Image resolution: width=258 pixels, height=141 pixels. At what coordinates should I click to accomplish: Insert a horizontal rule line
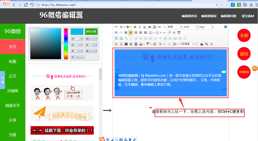point(164,33)
